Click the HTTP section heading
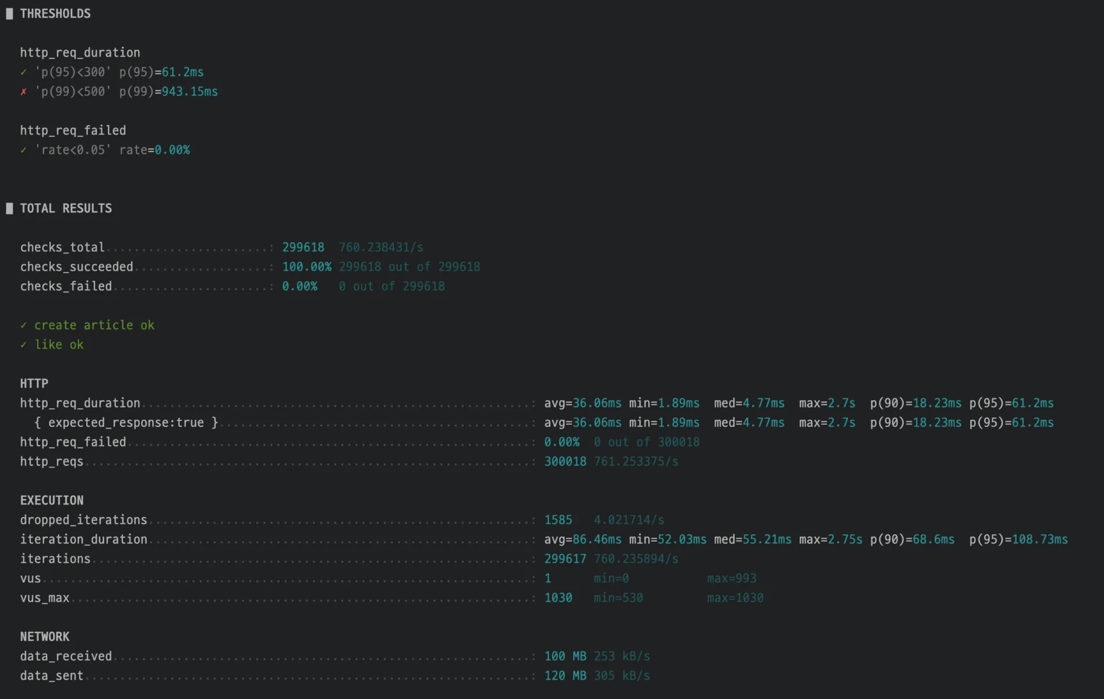The image size is (1104, 699). tap(34, 384)
